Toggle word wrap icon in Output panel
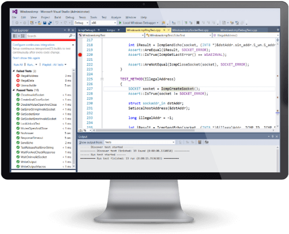This screenshot has width=289, height=234. (x=207, y=142)
